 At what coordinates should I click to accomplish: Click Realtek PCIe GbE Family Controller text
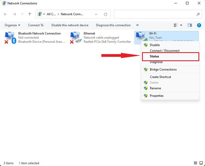point(107,42)
